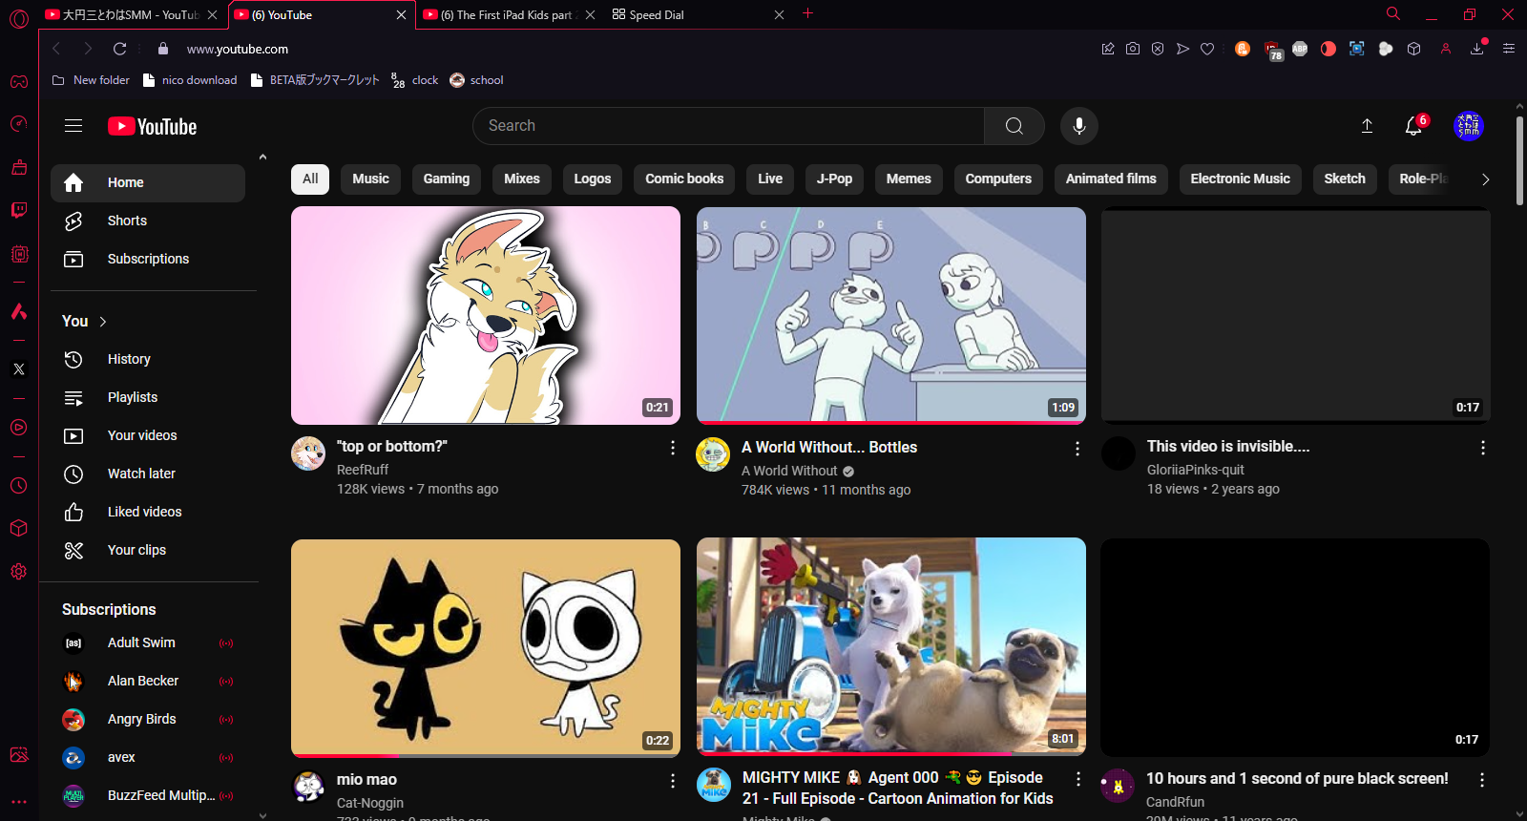Image resolution: width=1527 pixels, height=821 pixels.
Task: Open Opera sidebar settings gear
Action: pos(19,572)
